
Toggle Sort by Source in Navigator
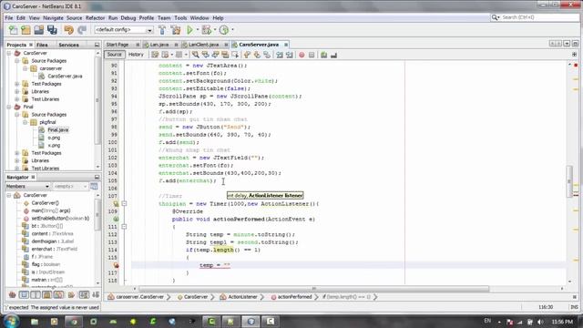[96, 295]
